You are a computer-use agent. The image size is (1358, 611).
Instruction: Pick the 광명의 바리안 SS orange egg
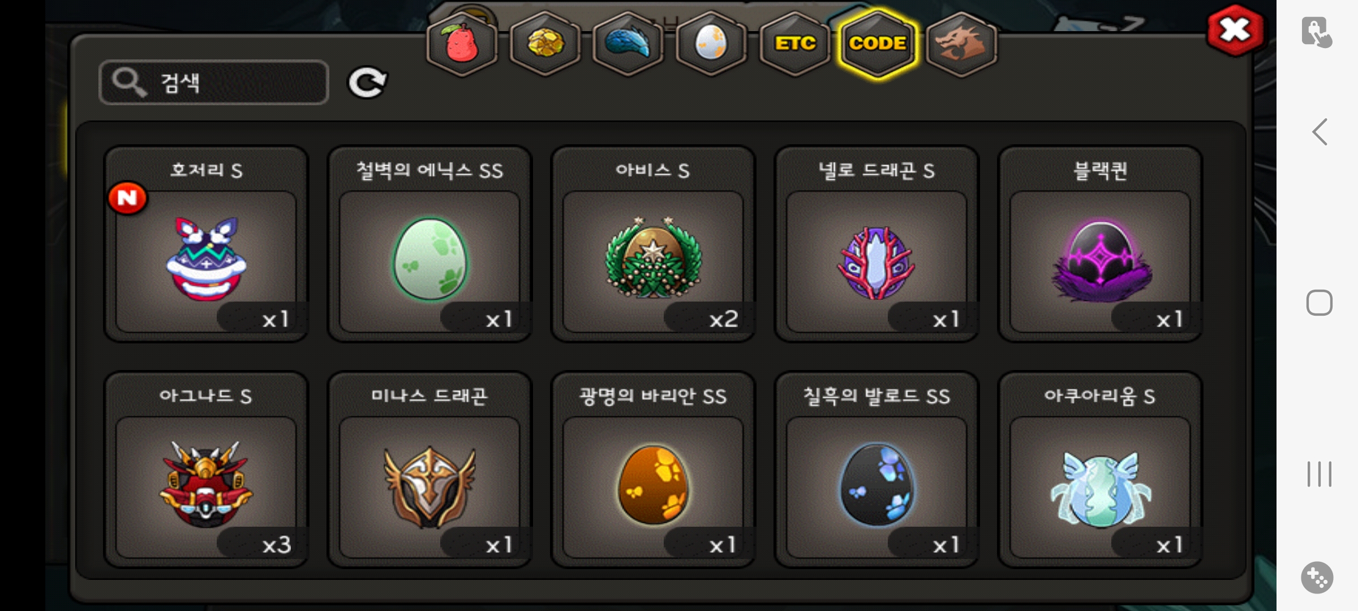(x=653, y=470)
